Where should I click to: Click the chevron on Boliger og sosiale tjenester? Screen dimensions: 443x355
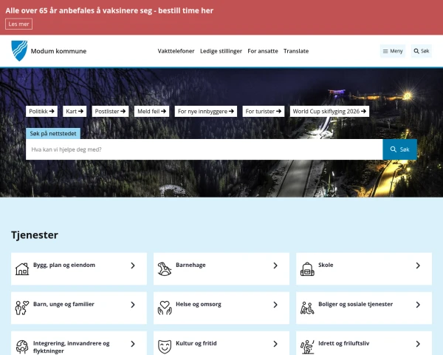[418, 305]
